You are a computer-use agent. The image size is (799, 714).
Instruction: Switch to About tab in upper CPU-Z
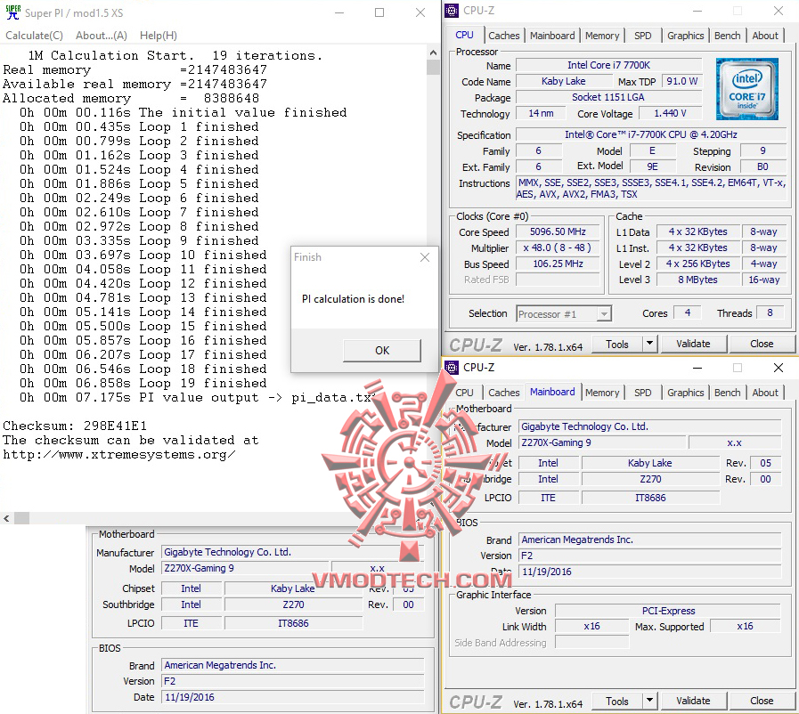(765, 36)
